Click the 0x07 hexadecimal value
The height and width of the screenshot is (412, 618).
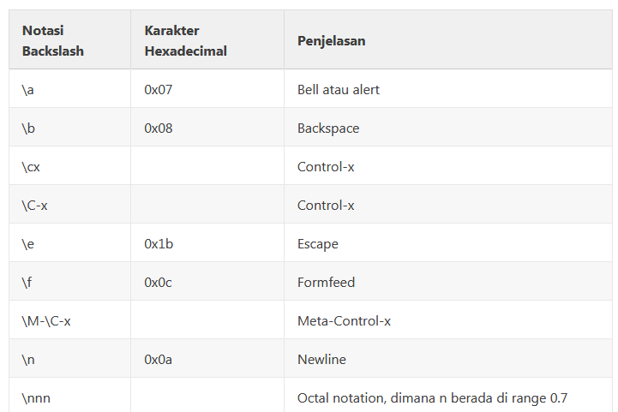pos(159,89)
